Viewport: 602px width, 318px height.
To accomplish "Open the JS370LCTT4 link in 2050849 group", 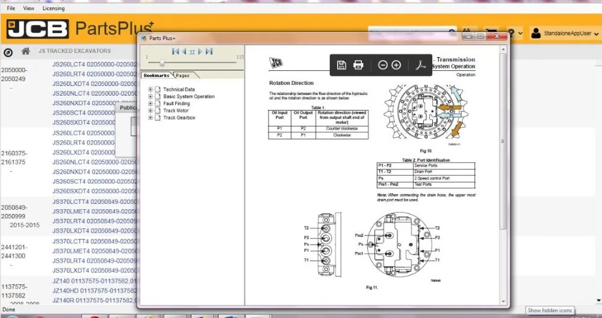I will coord(95,202).
